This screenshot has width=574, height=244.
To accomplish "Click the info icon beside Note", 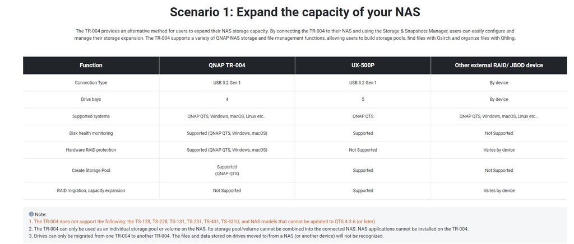I will (31, 214).
